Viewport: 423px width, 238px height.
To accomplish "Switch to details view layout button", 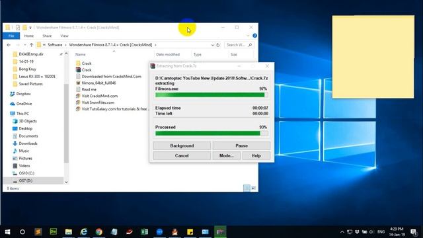I will (x=247, y=188).
